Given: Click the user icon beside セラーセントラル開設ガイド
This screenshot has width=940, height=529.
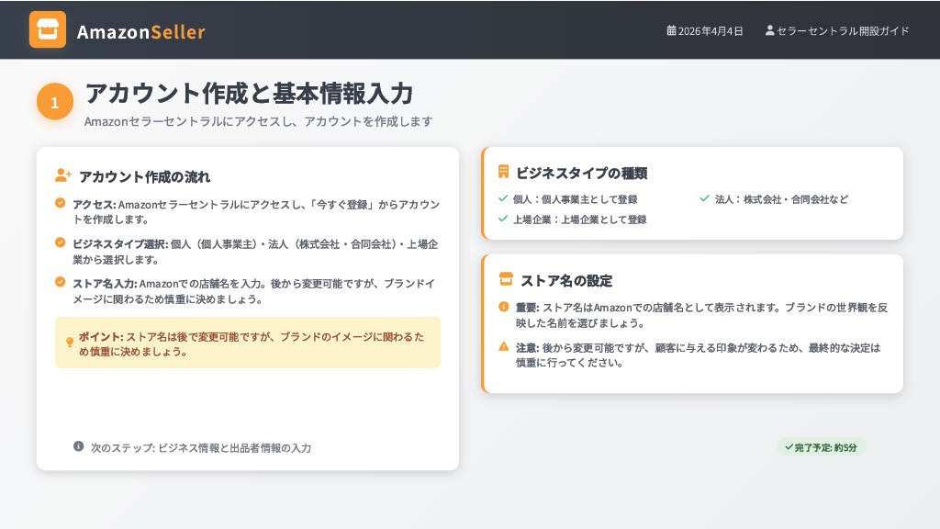Looking at the screenshot, I should point(770,30).
